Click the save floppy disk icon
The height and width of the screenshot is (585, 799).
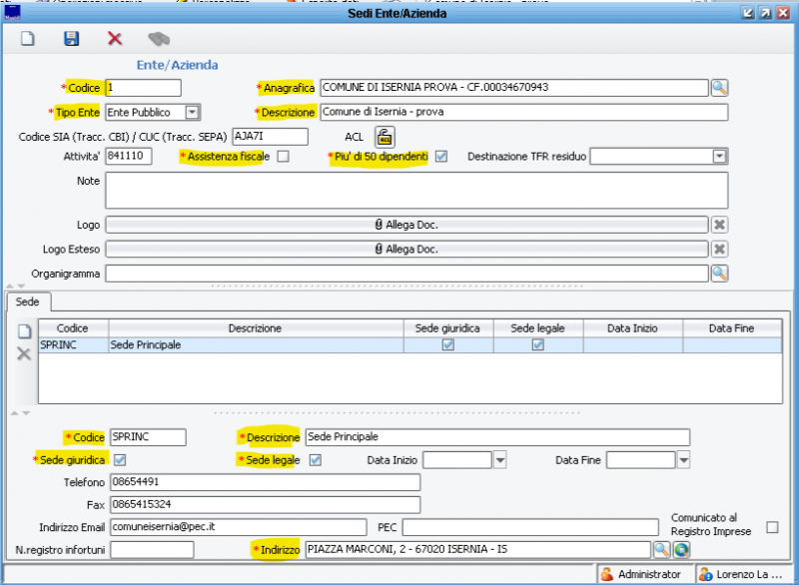71,39
